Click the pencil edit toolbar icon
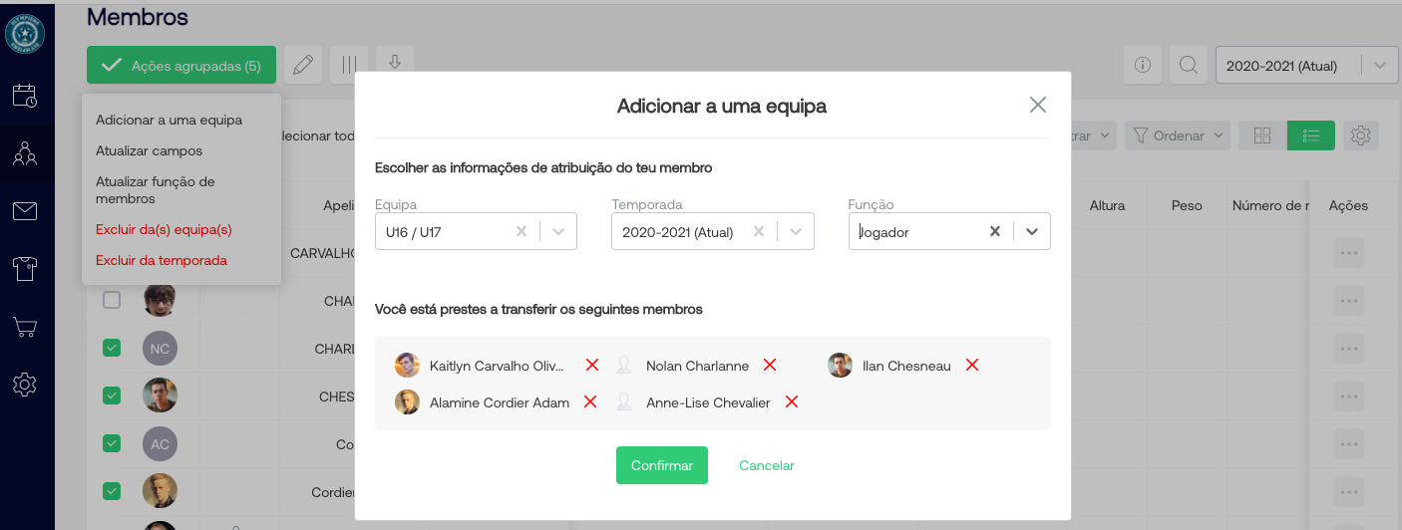Screen dimensions: 1402x530 pyautogui.click(x=303, y=66)
